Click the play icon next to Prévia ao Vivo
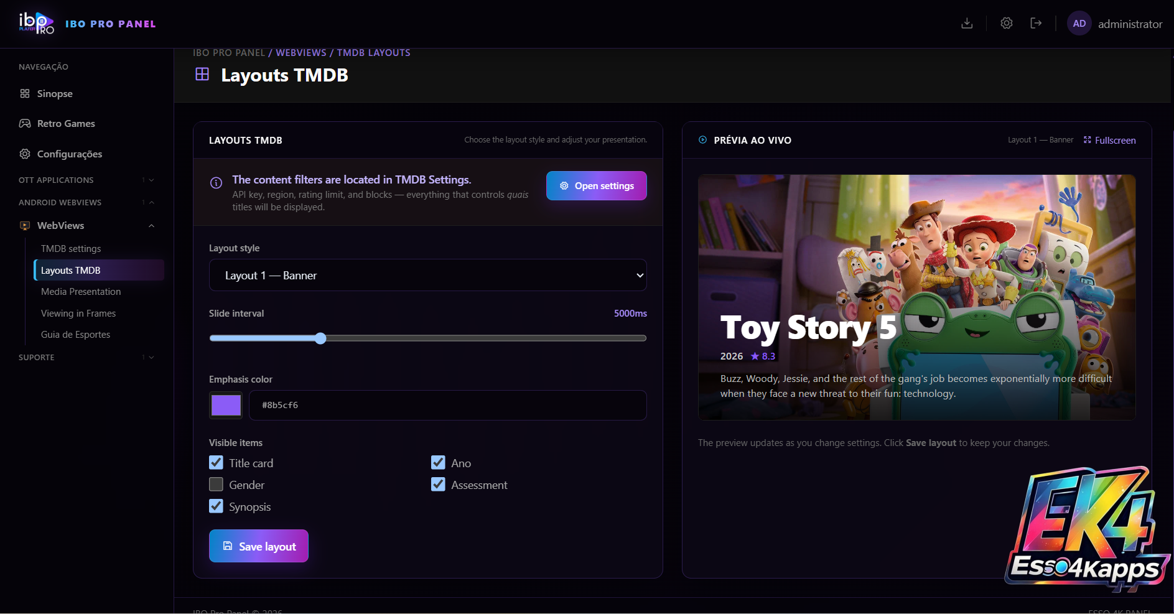Image resolution: width=1174 pixels, height=614 pixels. [702, 140]
